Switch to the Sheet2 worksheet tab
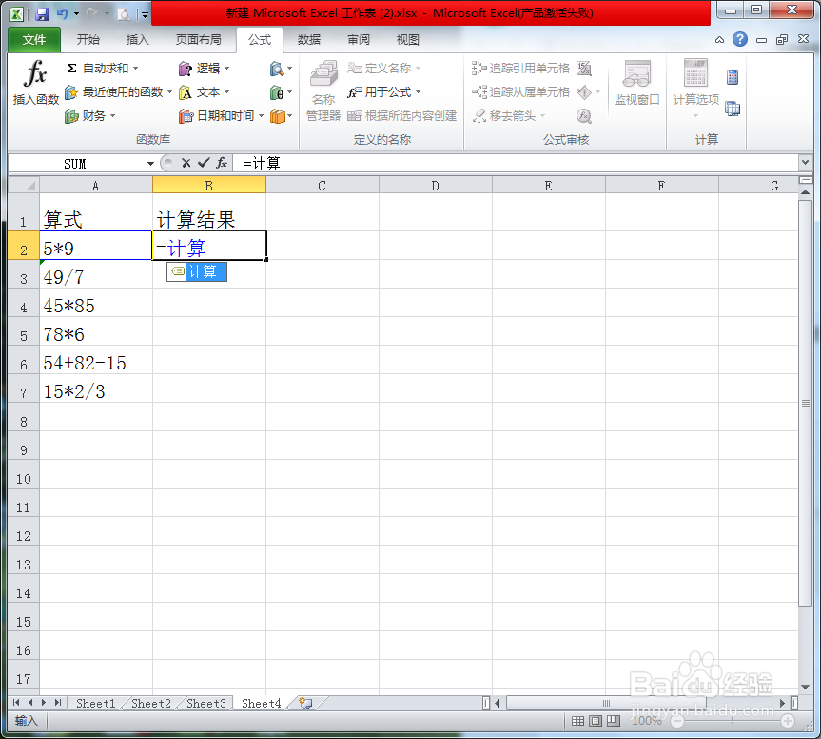Screen dimensions: 821x739 point(151,704)
